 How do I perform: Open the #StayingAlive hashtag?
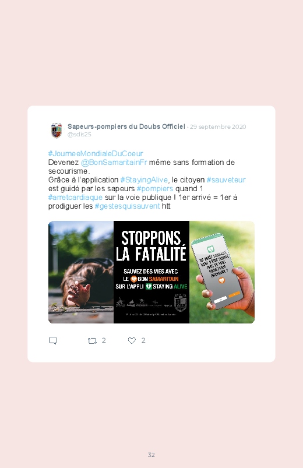(144, 180)
